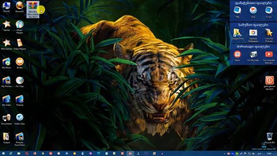Open the Mini Games folder
The image size is (277, 156).
(6, 45)
